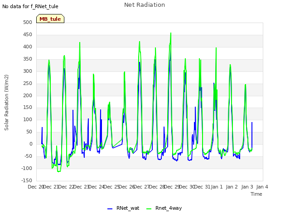Click the Dec 31 x-axis date label
The width and height of the screenshot is (290, 217).
(x=203, y=187)
